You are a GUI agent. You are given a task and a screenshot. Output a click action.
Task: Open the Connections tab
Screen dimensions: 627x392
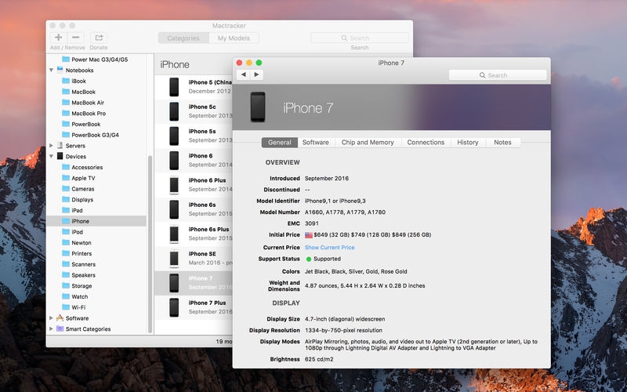pos(426,143)
